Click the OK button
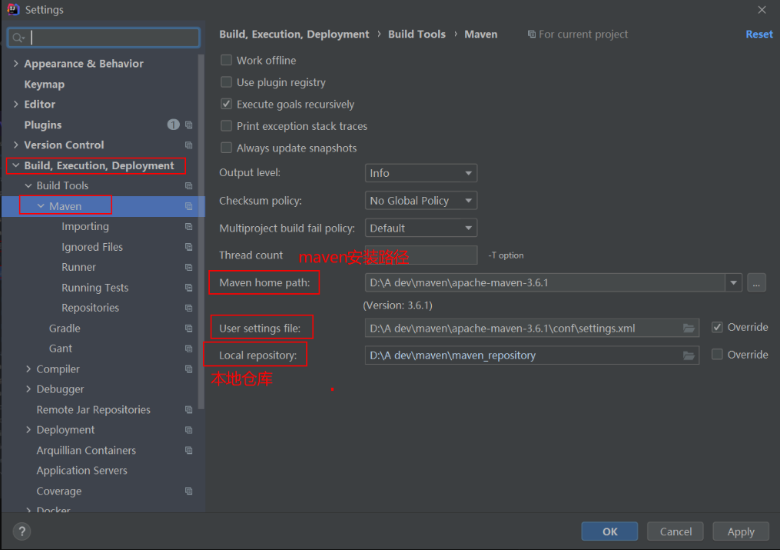The image size is (780, 550). click(609, 532)
